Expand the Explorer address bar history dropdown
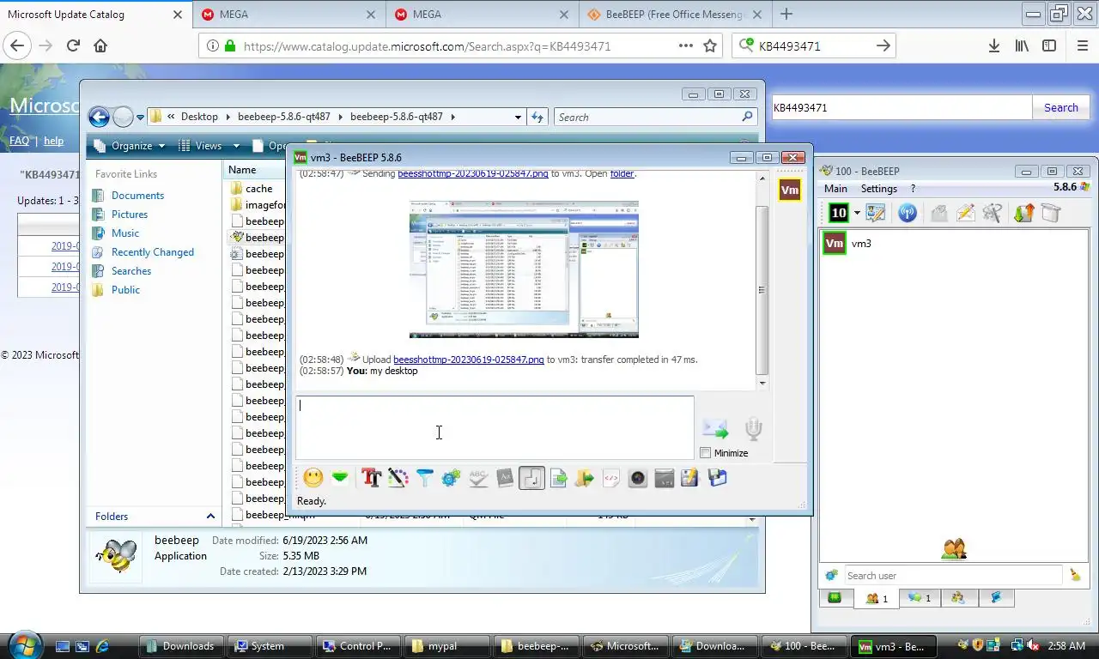1099x659 pixels. click(x=518, y=118)
